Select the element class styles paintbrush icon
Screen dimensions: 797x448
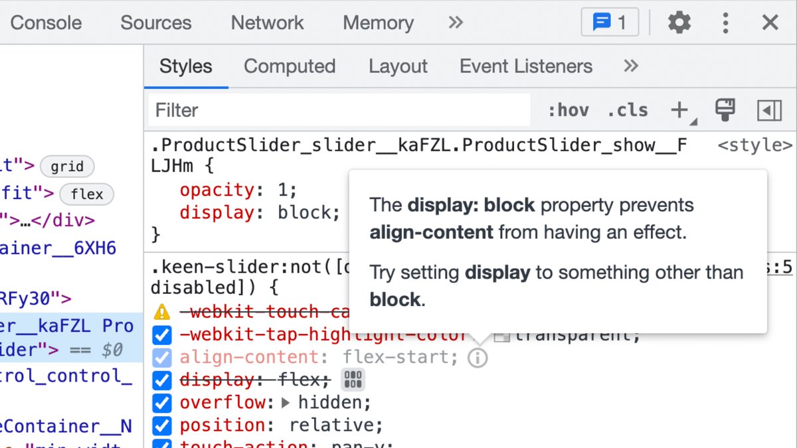coord(725,110)
